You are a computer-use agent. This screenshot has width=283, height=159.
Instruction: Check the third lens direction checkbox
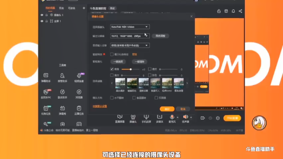click(x=156, y=98)
